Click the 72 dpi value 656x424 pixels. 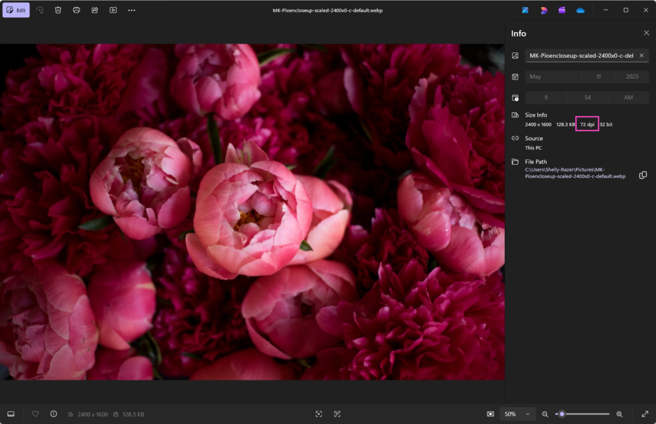point(587,124)
